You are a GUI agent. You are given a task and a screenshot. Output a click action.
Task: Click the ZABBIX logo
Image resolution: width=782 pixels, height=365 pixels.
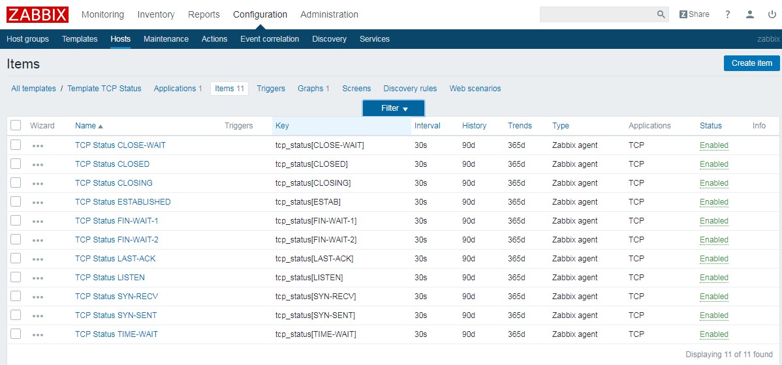[38, 14]
